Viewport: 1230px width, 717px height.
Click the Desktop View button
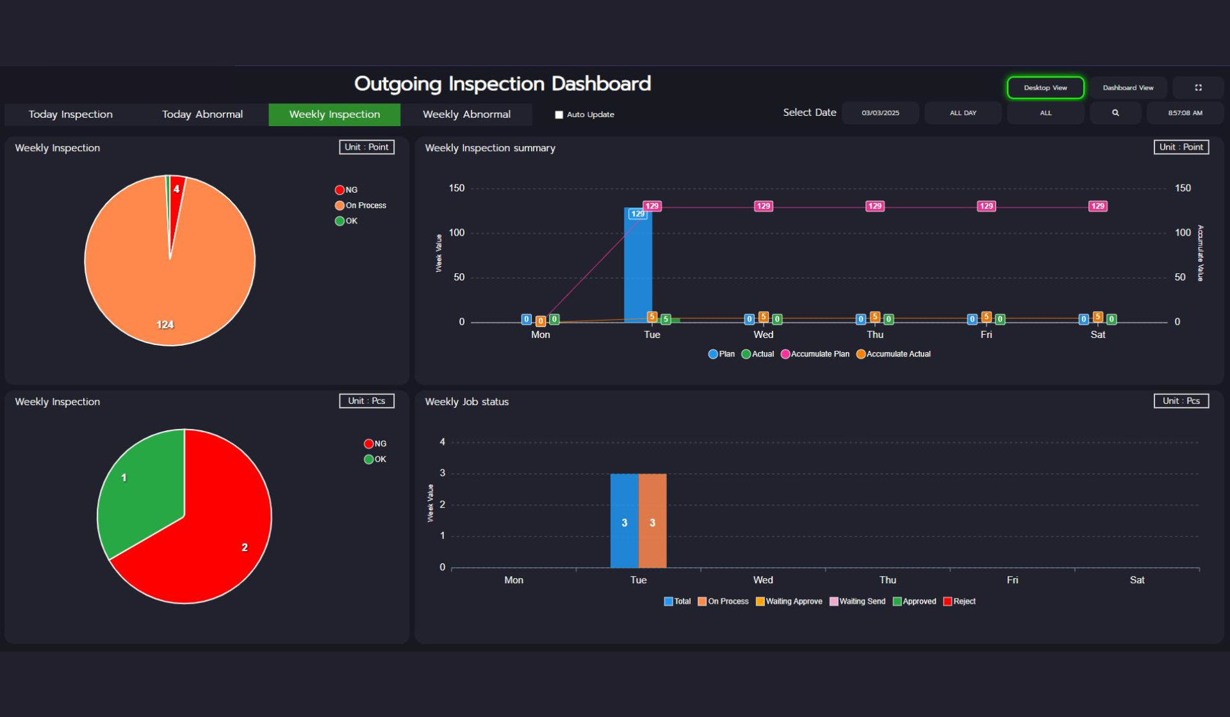1045,88
